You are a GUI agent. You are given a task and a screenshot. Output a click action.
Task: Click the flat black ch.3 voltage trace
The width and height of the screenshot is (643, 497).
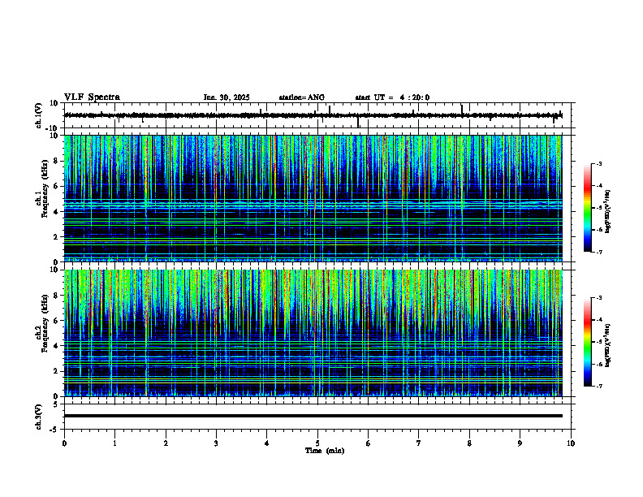pos(313,416)
